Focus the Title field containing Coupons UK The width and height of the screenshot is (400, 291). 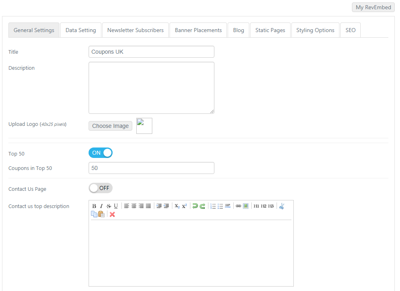point(152,52)
